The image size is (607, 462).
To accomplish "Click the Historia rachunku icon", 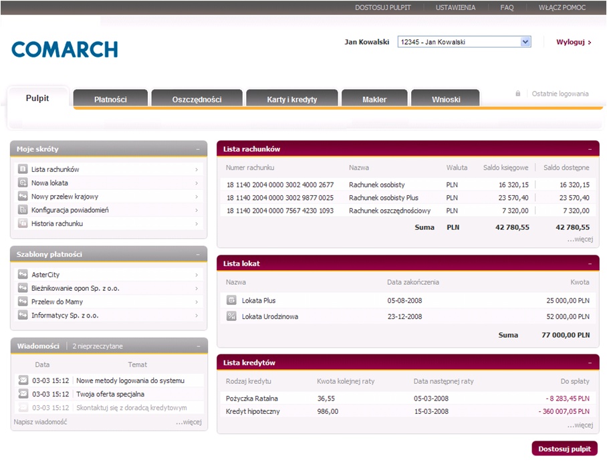I will 23,223.
